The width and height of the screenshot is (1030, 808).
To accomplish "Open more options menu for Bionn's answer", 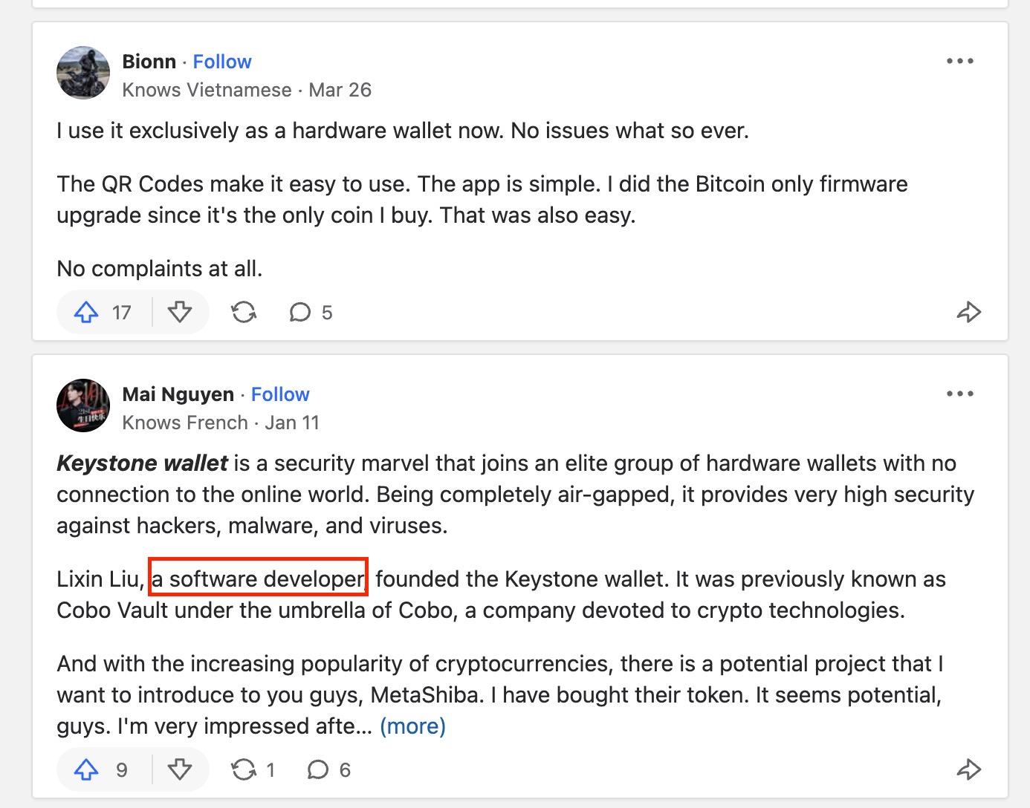I will pyautogui.click(x=959, y=62).
